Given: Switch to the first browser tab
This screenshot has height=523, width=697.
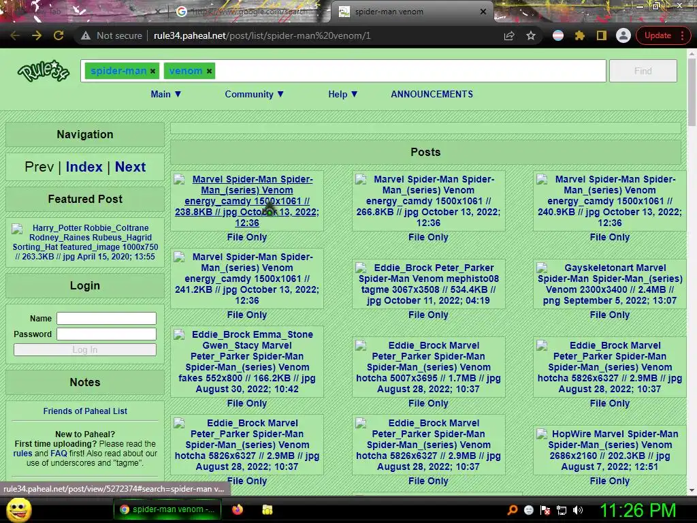Looking at the screenshot, I should pyautogui.click(x=84, y=12).
